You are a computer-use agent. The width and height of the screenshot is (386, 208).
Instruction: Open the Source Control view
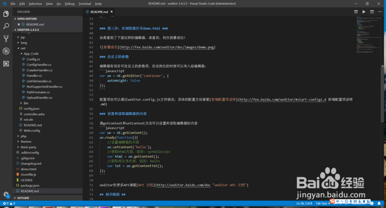6,39
